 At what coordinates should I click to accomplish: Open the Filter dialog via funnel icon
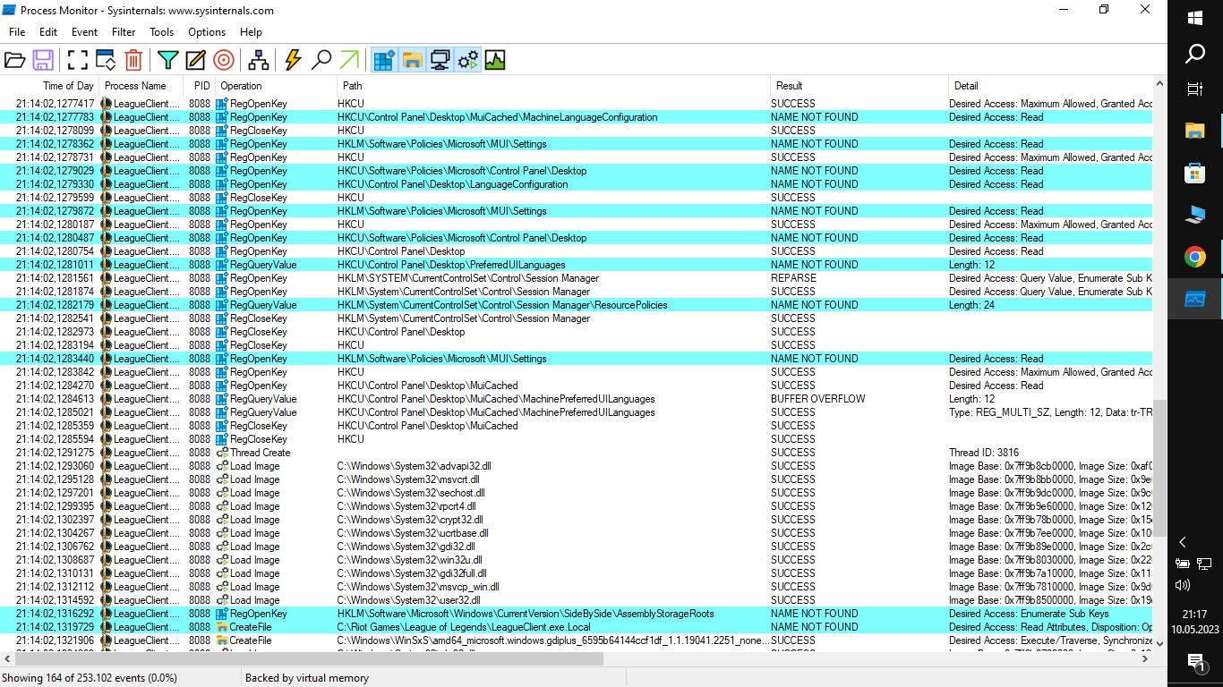tap(167, 60)
